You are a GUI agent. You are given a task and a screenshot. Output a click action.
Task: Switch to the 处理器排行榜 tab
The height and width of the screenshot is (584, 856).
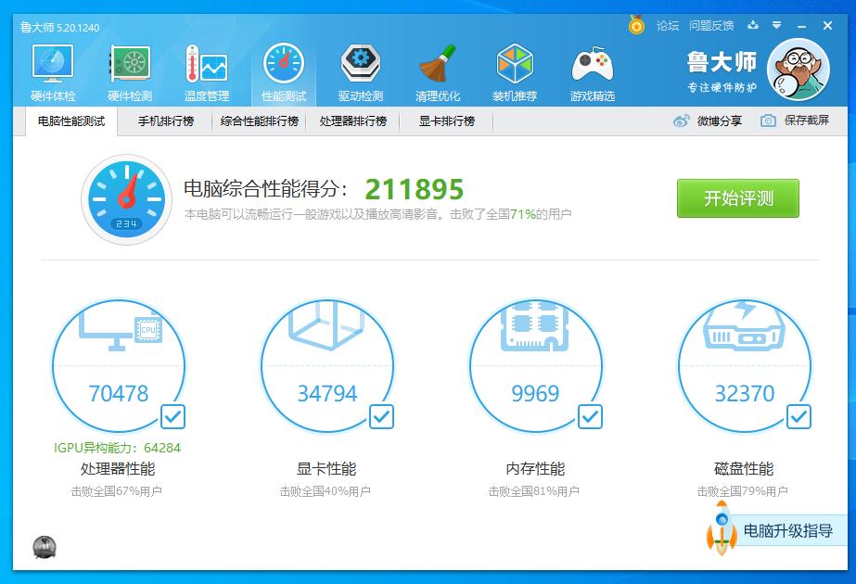[x=353, y=121]
